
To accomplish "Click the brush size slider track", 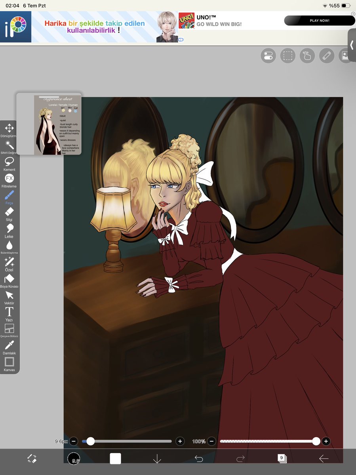I will (x=127, y=441).
